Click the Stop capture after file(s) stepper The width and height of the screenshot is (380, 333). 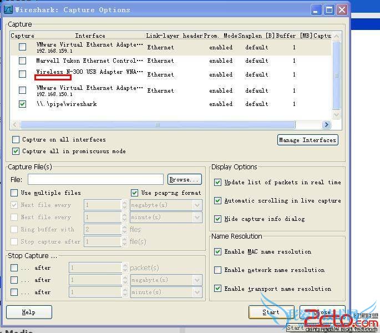pos(125,241)
